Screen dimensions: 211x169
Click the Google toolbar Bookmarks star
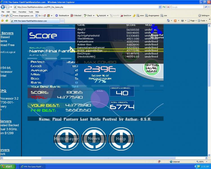(57, 15)
